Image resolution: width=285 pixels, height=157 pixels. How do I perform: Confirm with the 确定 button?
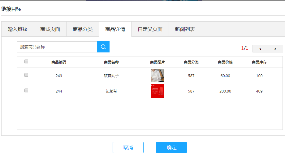[x=171, y=147]
